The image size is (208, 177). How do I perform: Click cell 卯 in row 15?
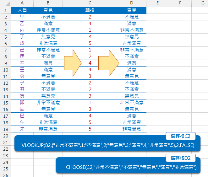(x=22, y=103)
